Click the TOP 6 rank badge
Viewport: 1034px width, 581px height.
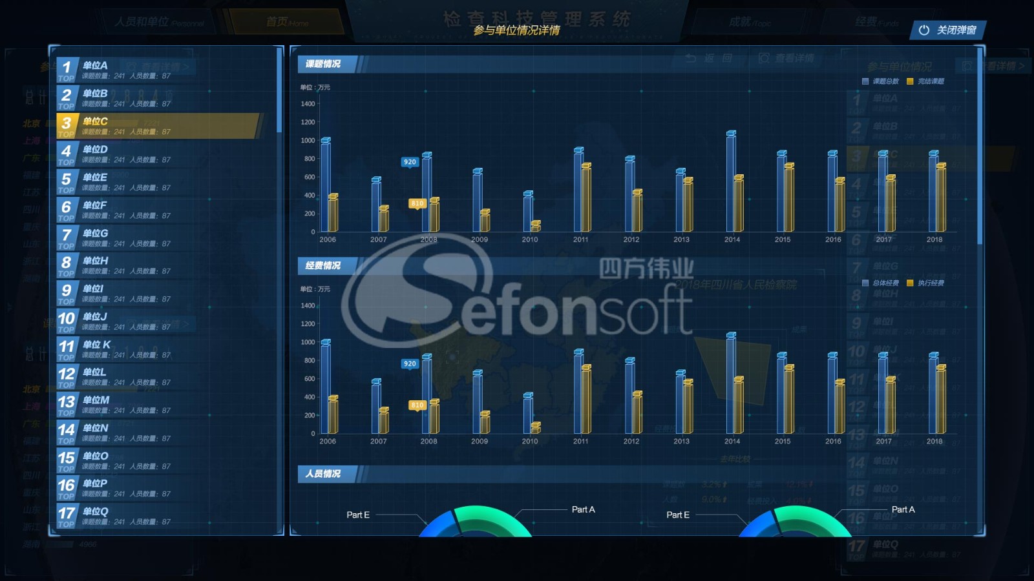click(x=67, y=209)
